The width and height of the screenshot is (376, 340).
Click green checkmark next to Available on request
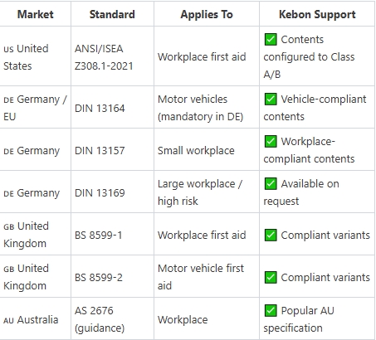pyautogui.click(x=271, y=183)
